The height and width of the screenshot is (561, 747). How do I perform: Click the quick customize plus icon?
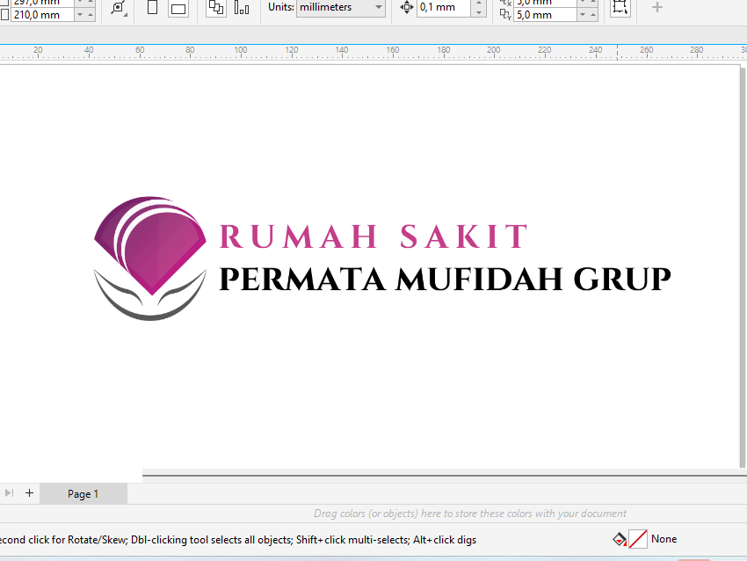[x=656, y=9]
